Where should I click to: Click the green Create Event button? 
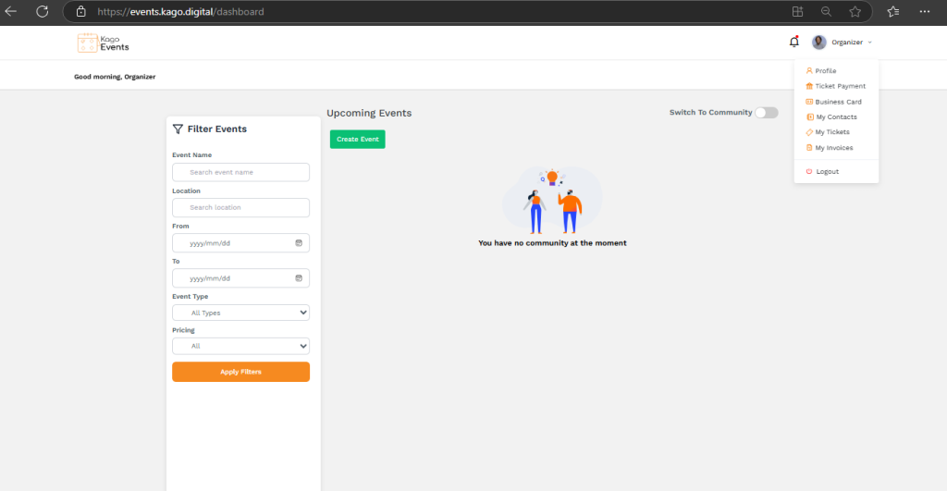357,139
